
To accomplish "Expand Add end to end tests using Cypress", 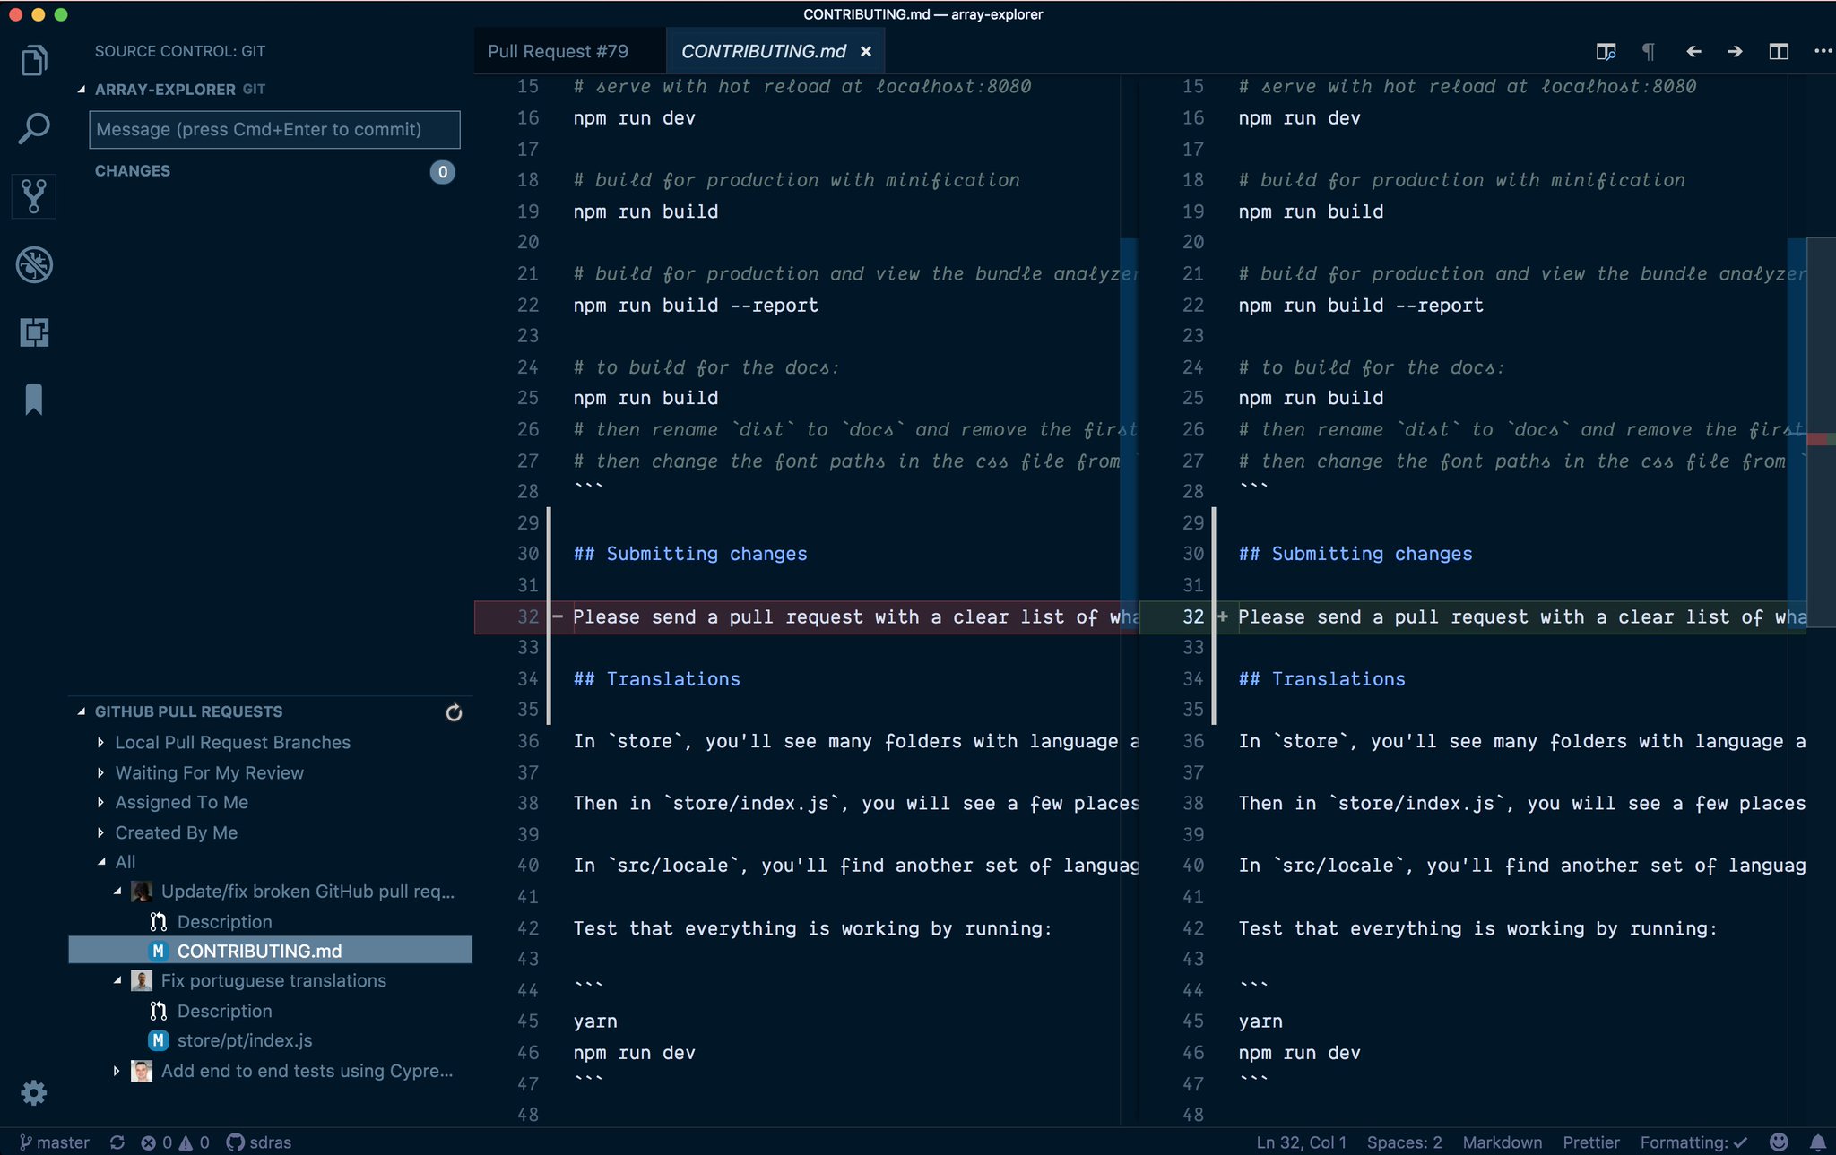I will click(117, 1071).
